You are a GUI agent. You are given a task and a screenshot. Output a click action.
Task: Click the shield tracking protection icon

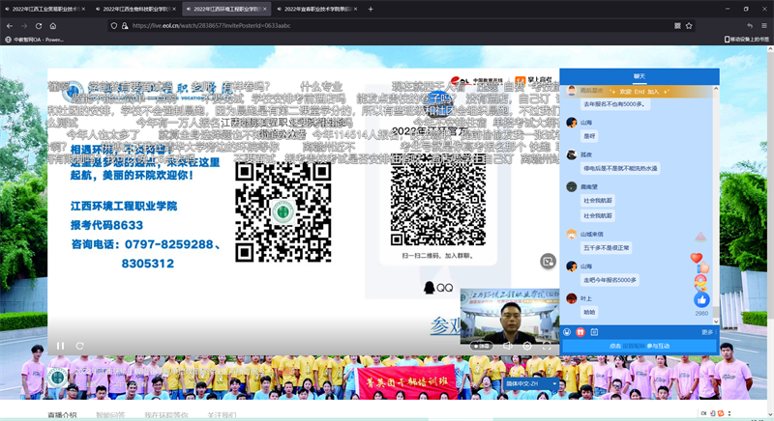coord(114,26)
